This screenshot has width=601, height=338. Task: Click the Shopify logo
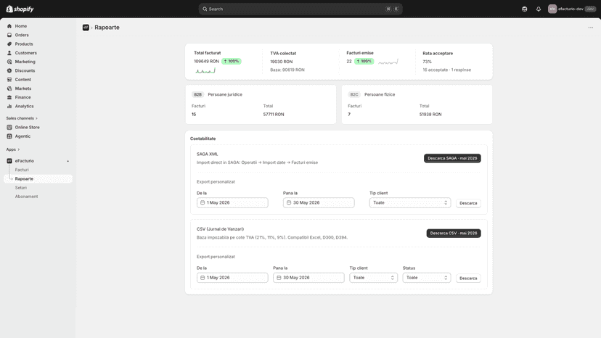click(x=20, y=9)
